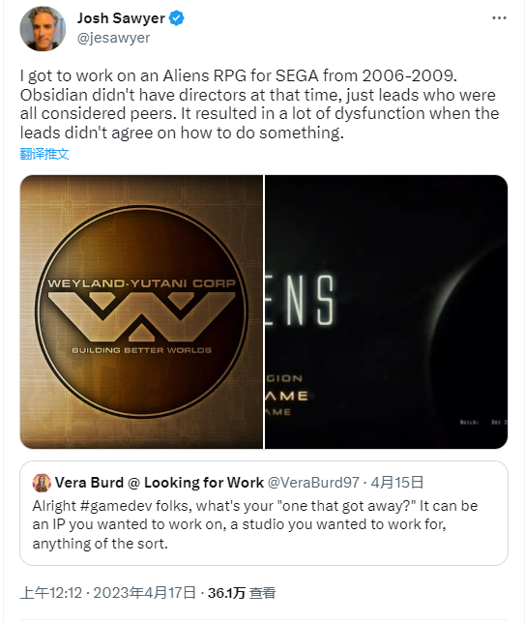Open Josh Sawyer's profile avatar
525x623 pixels.
point(43,29)
